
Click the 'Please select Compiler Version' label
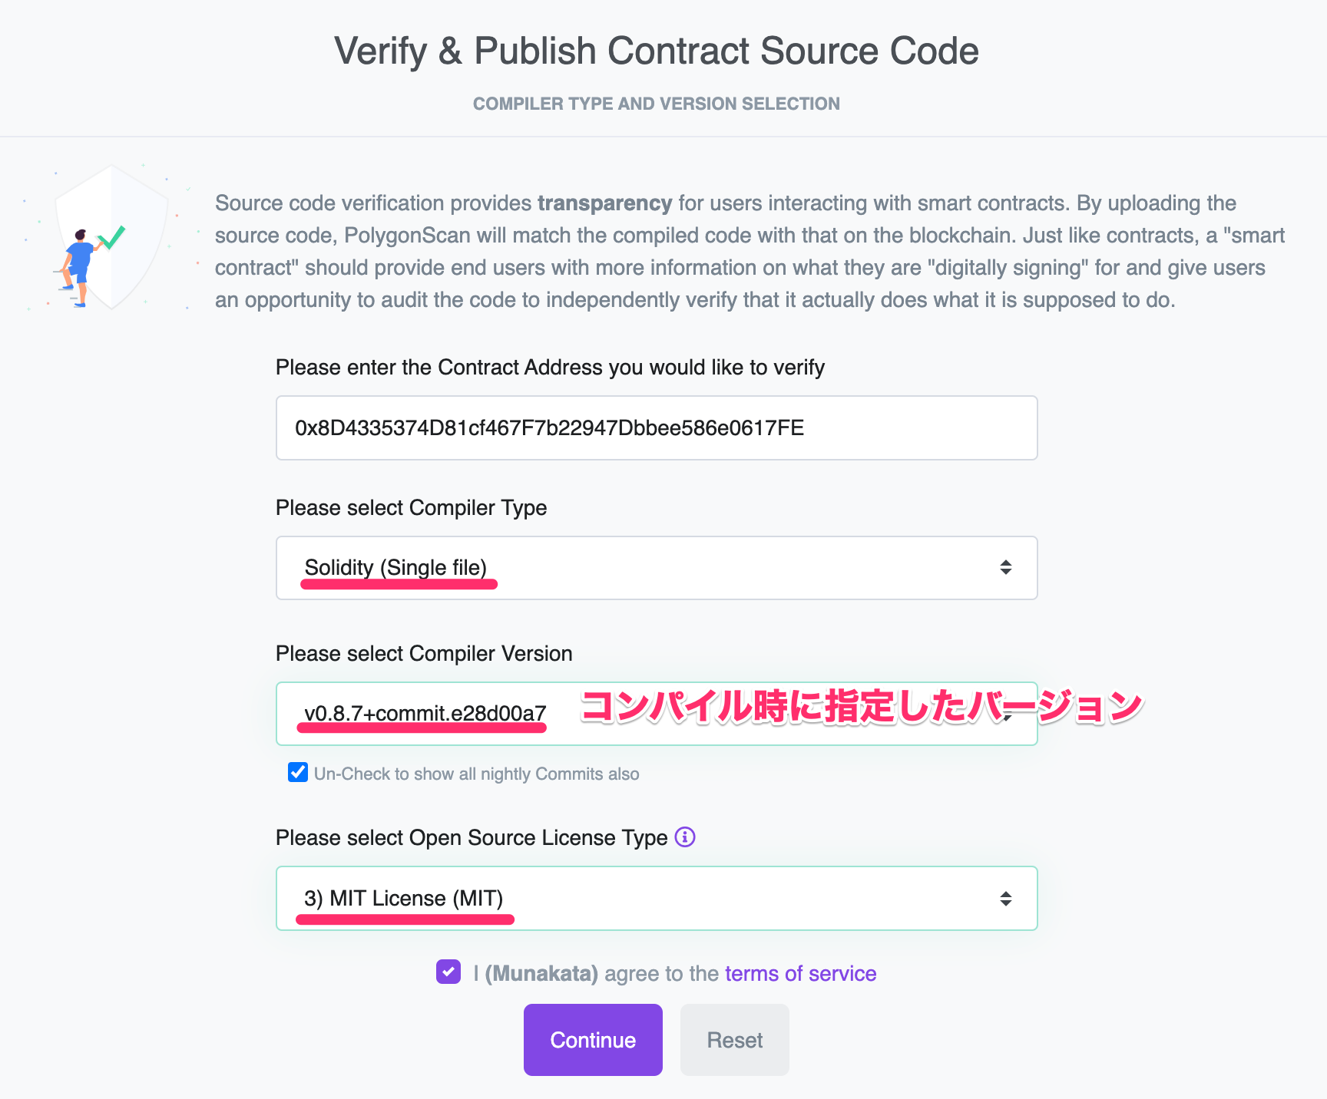point(424,654)
